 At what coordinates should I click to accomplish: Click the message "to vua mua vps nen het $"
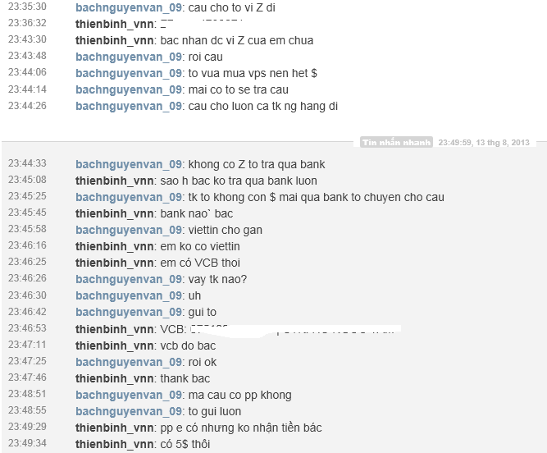pos(253,73)
